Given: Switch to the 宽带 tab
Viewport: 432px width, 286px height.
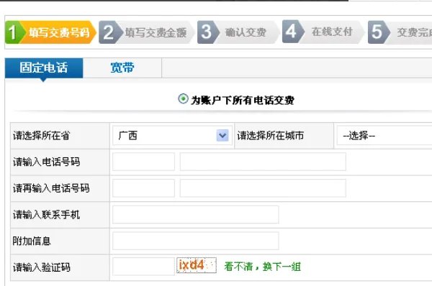Looking at the screenshot, I should [122, 68].
